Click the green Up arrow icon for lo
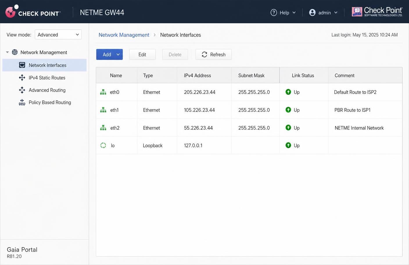 pos(288,145)
